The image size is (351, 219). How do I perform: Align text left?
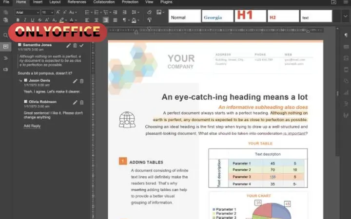87,20
